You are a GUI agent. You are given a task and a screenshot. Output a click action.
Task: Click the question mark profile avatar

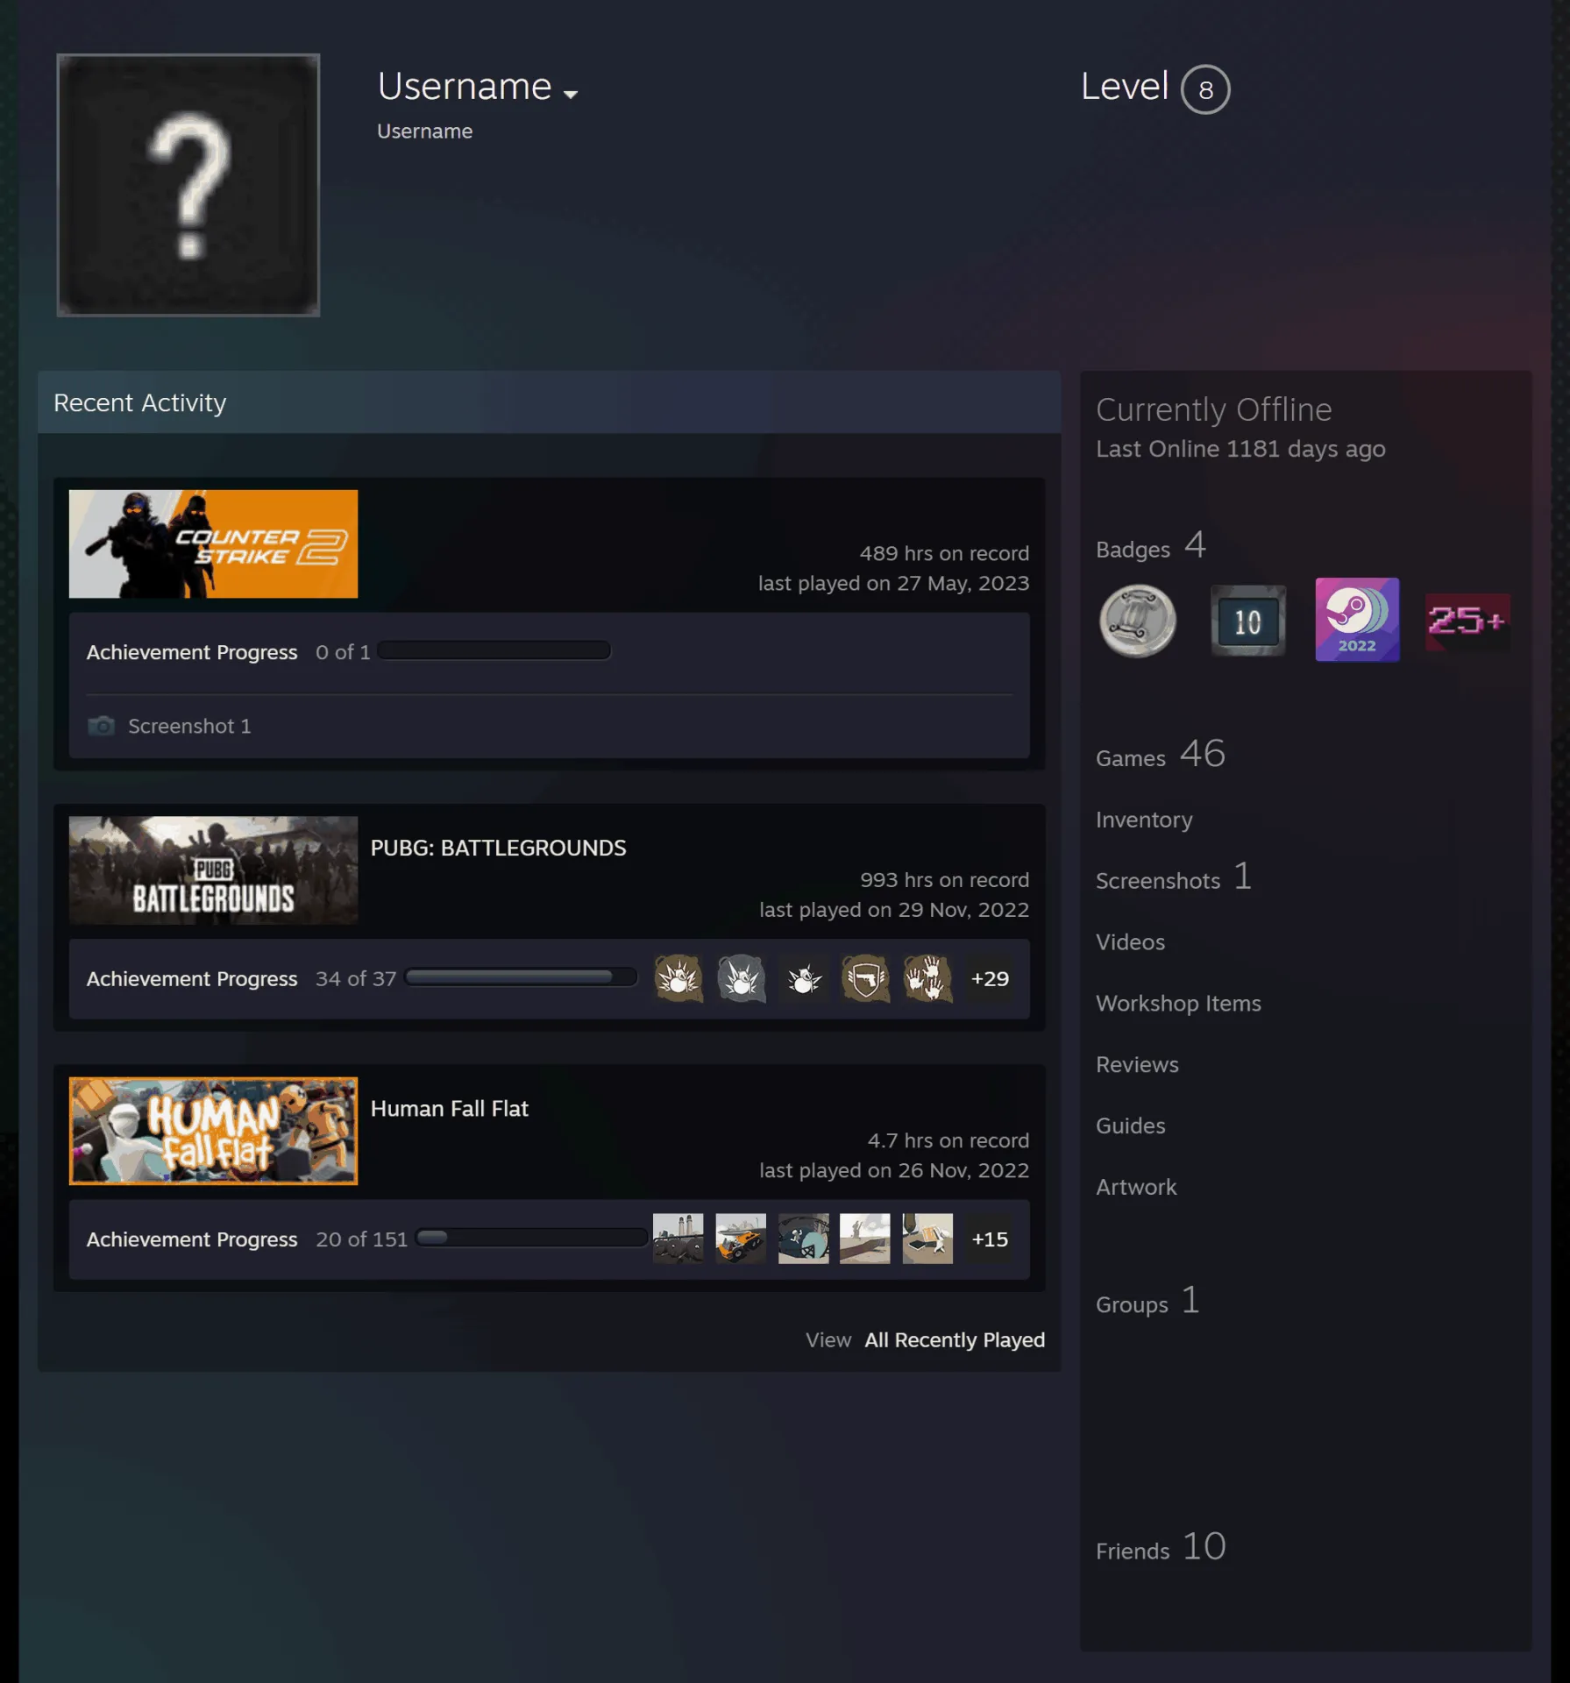[x=188, y=185]
